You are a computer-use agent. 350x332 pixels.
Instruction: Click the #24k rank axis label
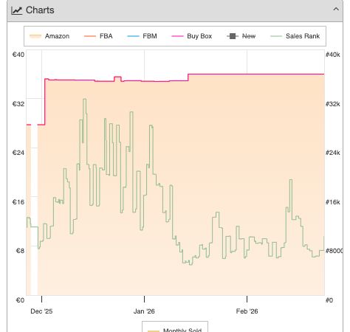tap(333, 153)
